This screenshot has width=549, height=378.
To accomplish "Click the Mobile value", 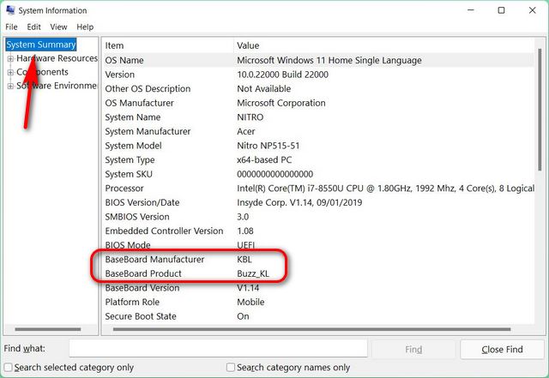I will tap(250, 303).
